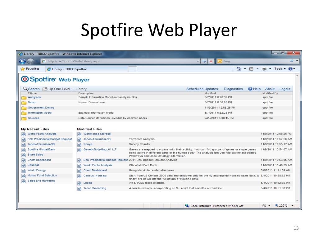Image resolution: width=318 pixels, height=239 pixels.
Task: Click the Logout link
Action: [x=285, y=89]
